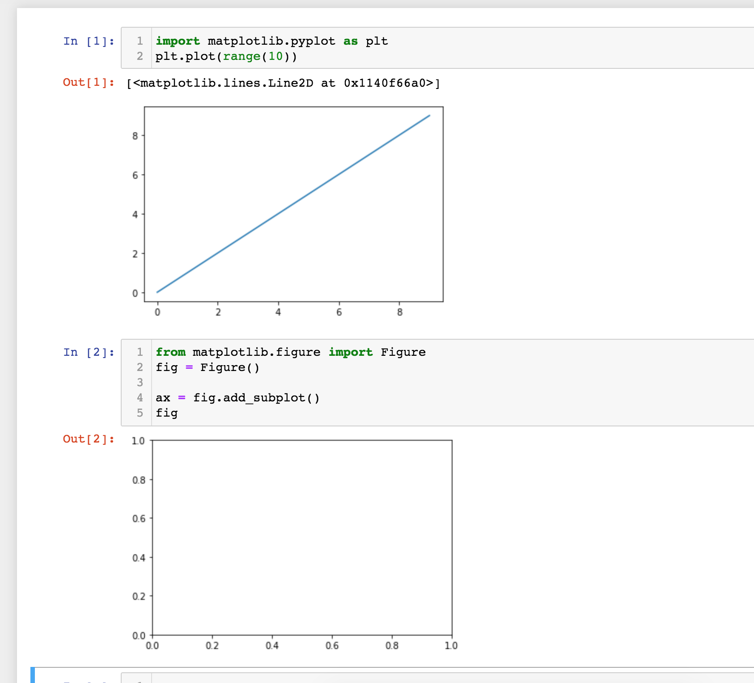The height and width of the screenshot is (683, 754).
Task: Click the fig = Figure() code line
Action: (x=207, y=367)
